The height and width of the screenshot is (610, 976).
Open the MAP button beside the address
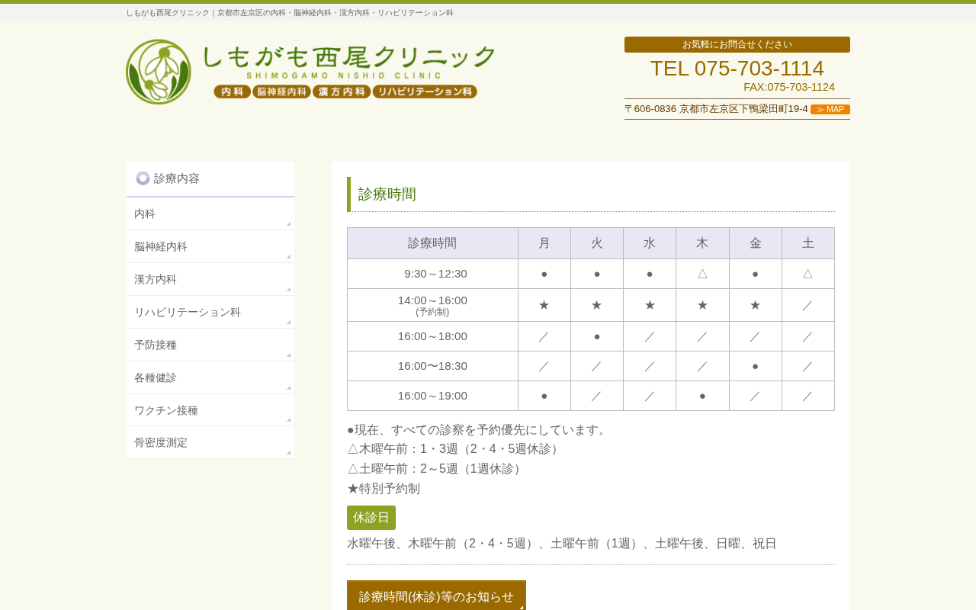[830, 109]
